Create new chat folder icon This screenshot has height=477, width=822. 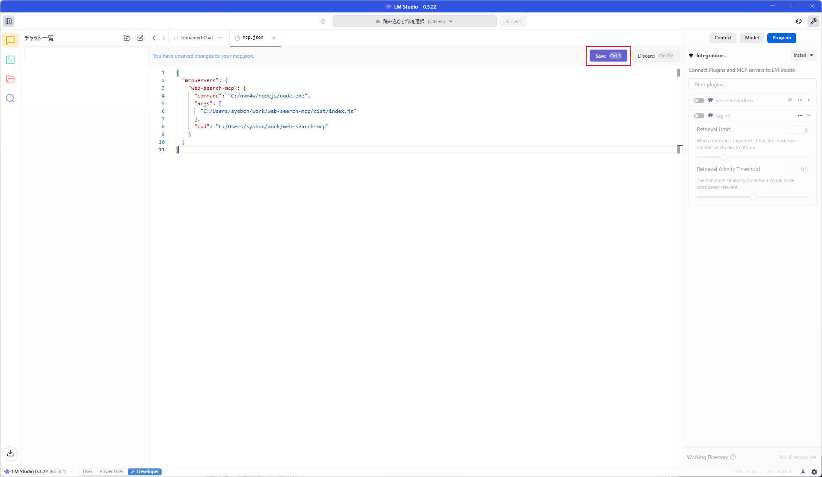tap(127, 38)
